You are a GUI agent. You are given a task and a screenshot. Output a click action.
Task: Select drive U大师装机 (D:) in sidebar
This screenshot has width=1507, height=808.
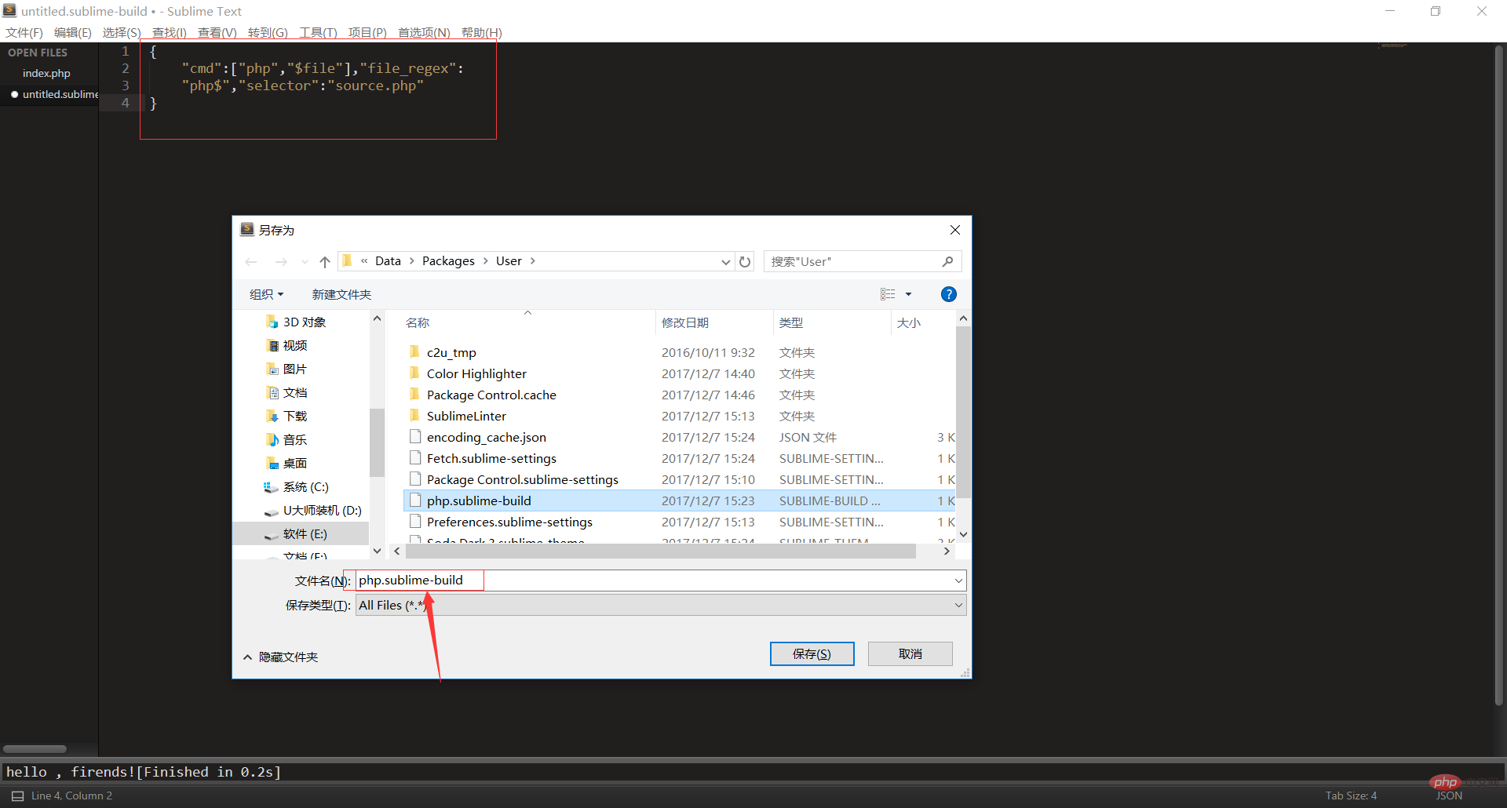point(322,511)
